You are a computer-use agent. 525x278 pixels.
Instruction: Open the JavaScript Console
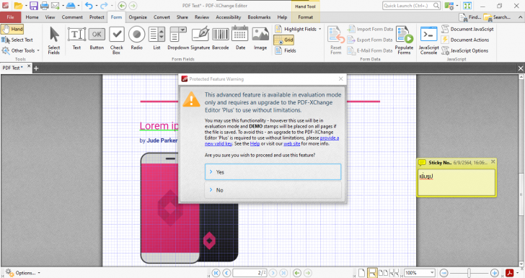[428, 40]
